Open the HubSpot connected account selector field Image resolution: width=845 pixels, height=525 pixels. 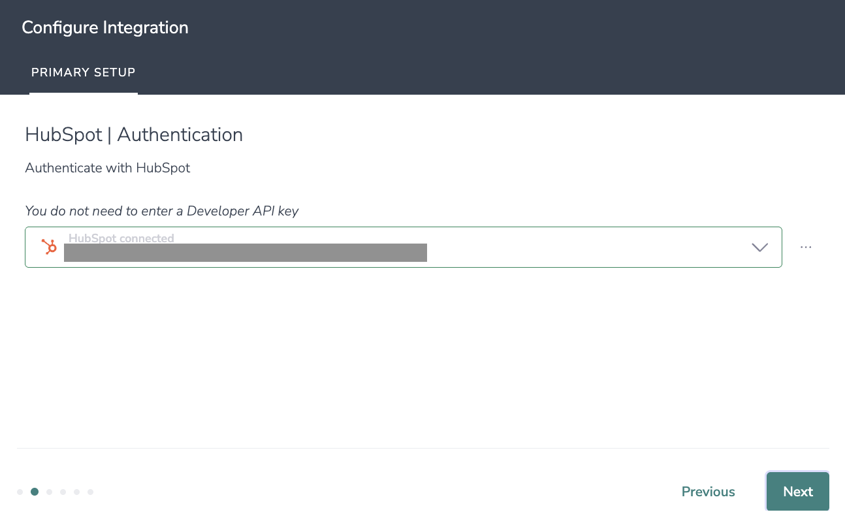[x=404, y=247]
